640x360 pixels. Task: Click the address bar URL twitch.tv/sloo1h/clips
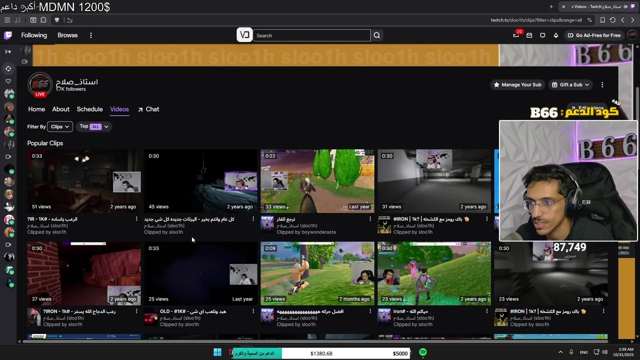coord(536,20)
